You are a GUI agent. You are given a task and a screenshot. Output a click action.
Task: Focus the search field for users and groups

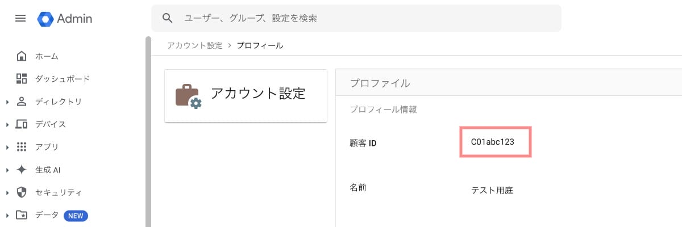tap(356, 18)
